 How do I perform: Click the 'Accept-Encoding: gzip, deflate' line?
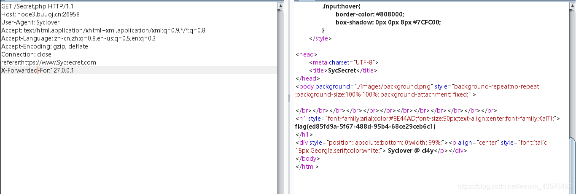(x=45, y=46)
